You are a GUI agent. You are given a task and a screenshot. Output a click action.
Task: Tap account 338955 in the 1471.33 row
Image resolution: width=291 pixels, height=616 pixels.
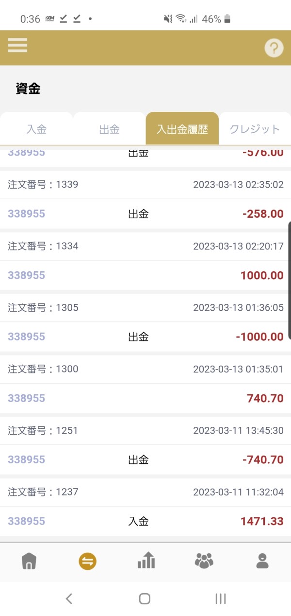(26, 521)
